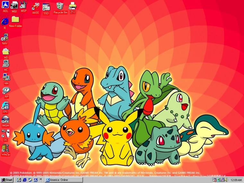Switch to America Online taskbar button
The width and height of the screenshot is (244, 183).
[64, 180]
